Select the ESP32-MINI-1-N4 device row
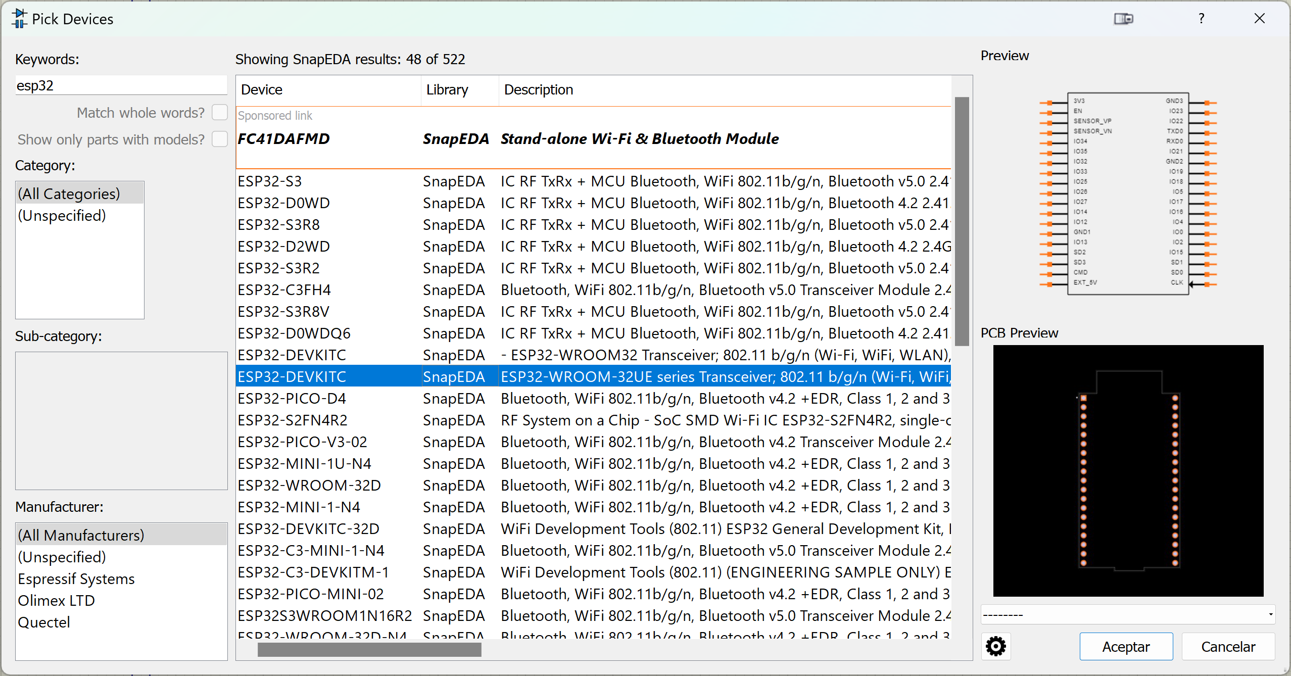This screenshot has height=676, width=1291. [x=593, y=507]
